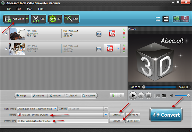Screen dimensions: 192x132
Task: Click the Remove button
Action: (x=55, y=96)
